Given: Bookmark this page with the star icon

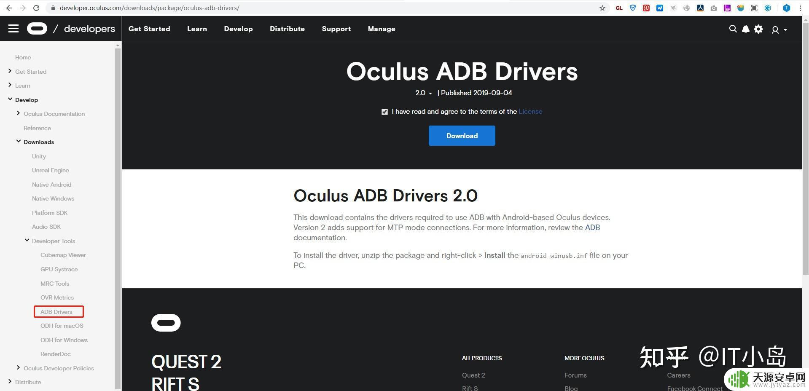Looking at the screenshot, I should click(602, 8).
